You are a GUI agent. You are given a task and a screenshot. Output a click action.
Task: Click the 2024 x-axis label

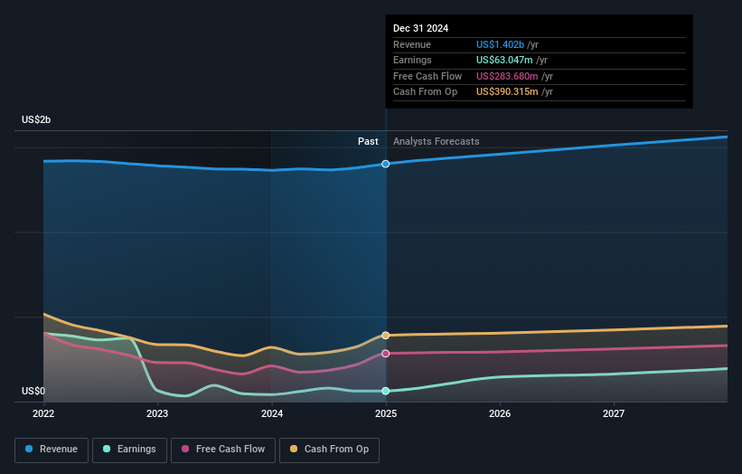tap(272, 413)
